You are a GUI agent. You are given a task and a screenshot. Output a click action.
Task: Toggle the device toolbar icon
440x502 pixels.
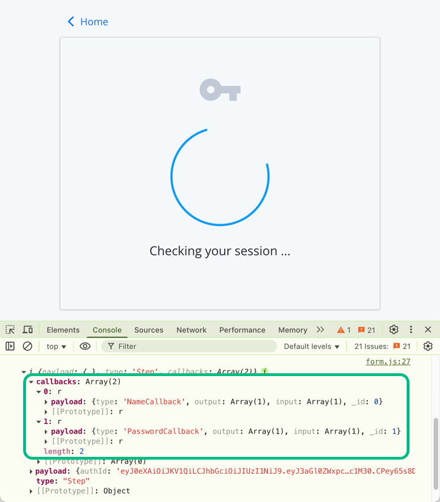click(x=28, y=330)
